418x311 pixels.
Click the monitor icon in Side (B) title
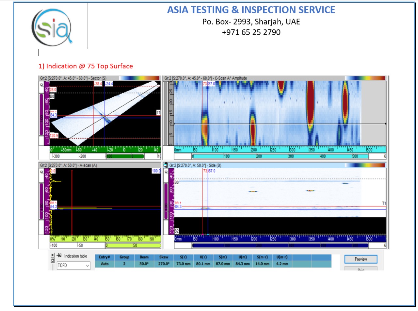click(x=166, y=165)
